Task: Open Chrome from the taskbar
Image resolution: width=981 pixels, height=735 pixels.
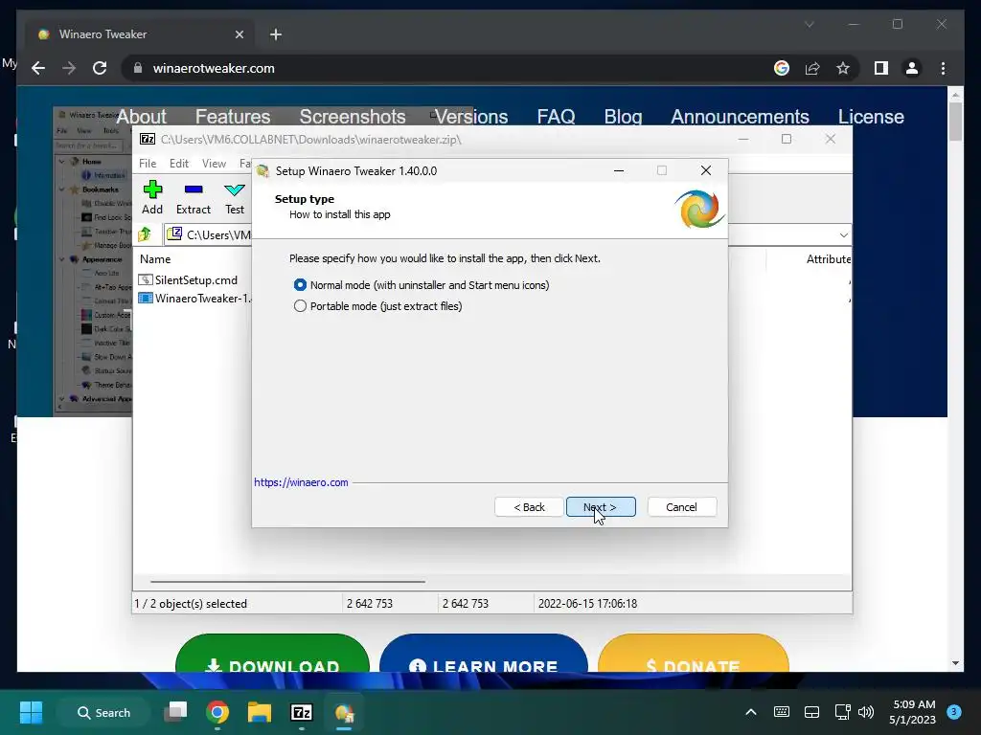Action: point(217,712)
